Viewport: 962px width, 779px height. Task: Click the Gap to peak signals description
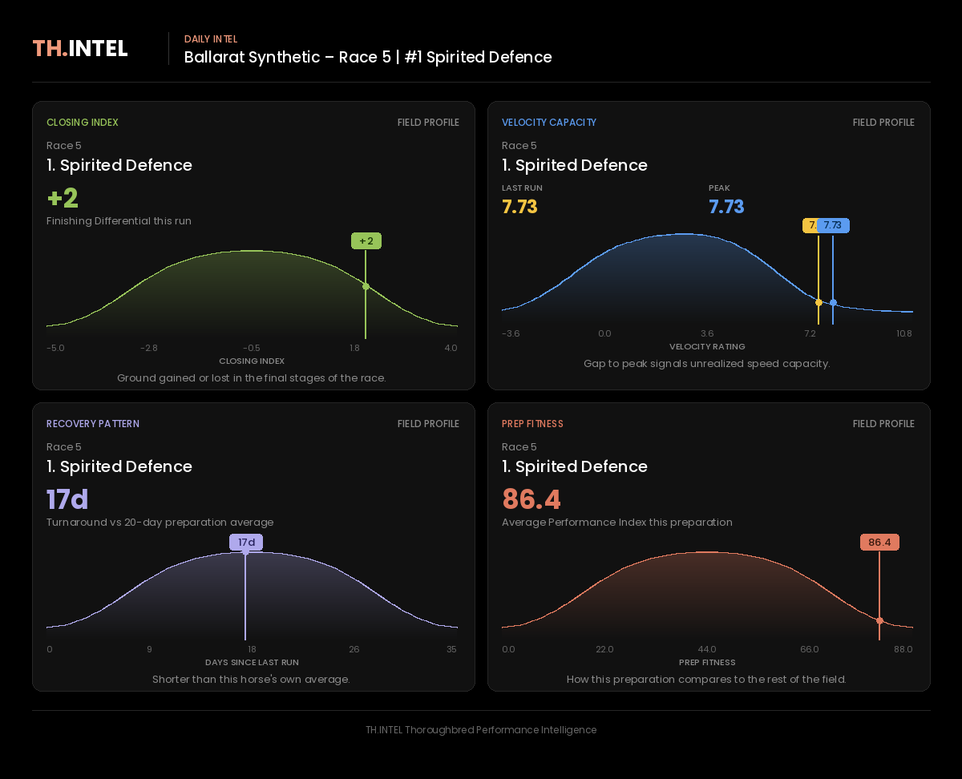[707, 364]
